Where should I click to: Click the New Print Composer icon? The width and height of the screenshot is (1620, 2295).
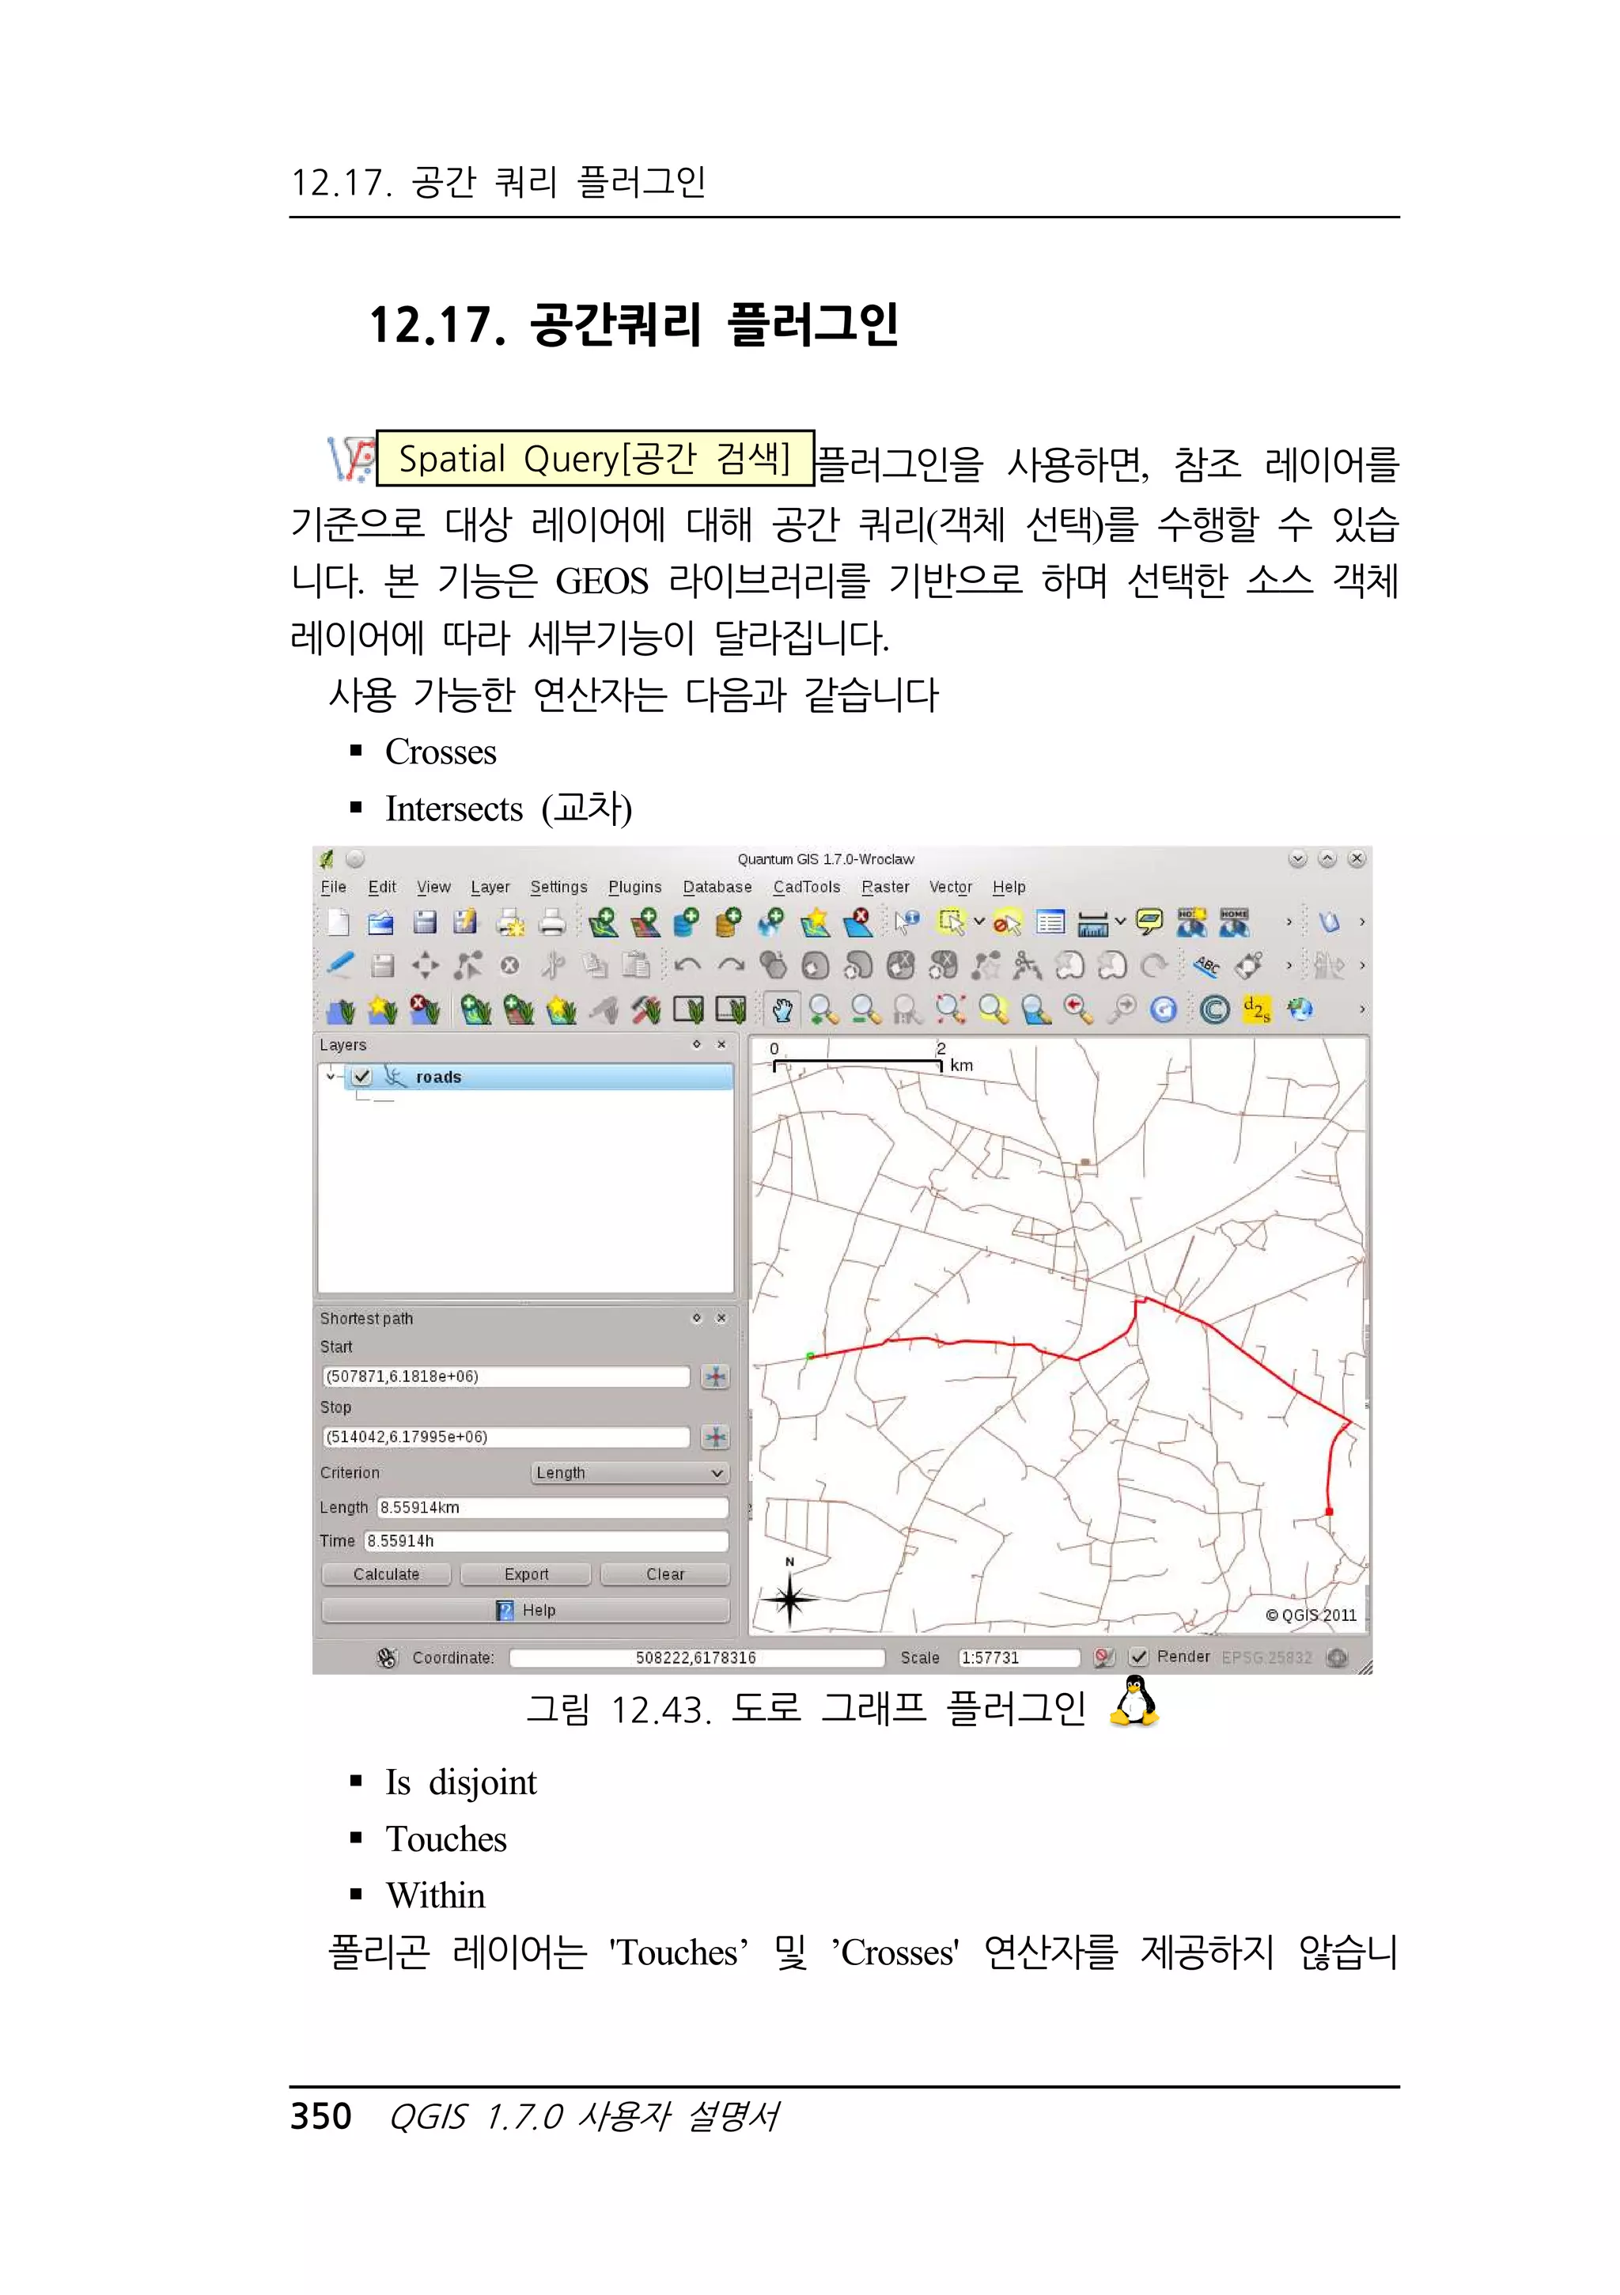tap(511, 922)
